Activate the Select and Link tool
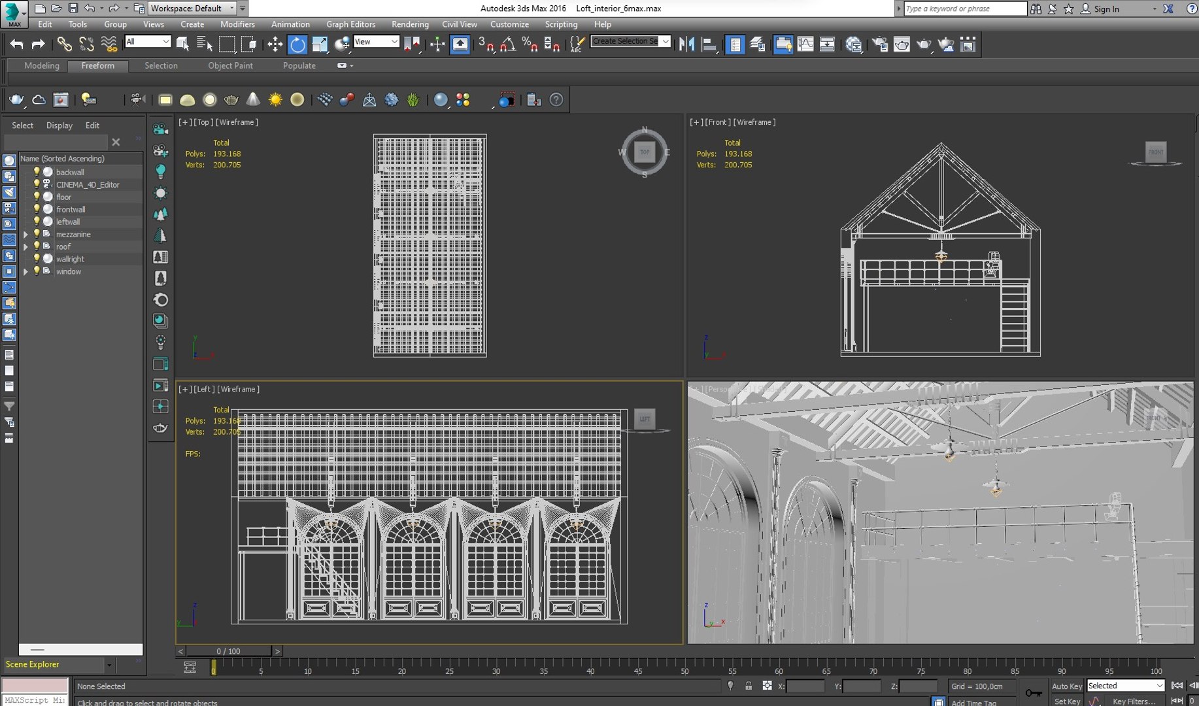The width and height of the screenshot is (1199, 706). click(64, 44)
